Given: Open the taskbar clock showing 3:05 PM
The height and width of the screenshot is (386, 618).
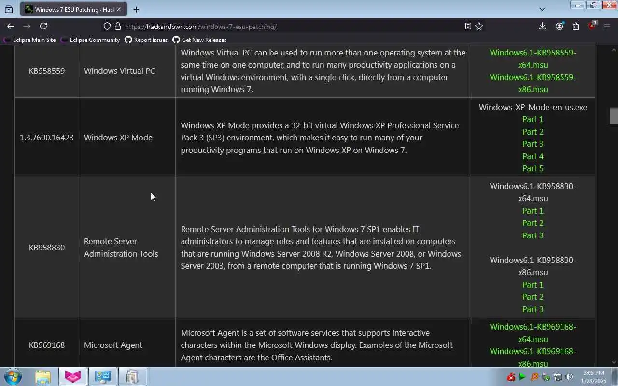Looking at the screenshot, I should click(x=593, y=377).
